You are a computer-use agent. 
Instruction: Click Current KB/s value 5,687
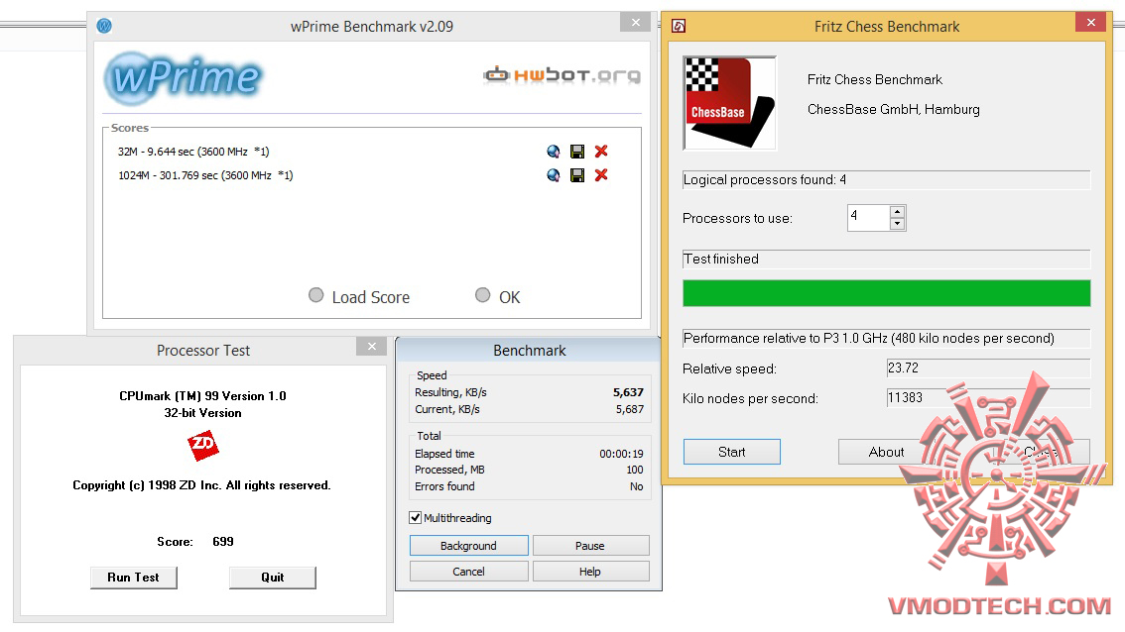click(629, 409)
